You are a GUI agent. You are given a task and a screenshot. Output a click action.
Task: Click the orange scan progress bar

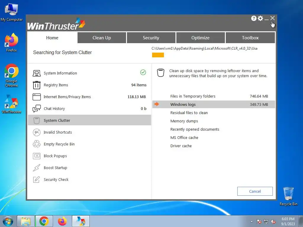[x=158, y=55]
